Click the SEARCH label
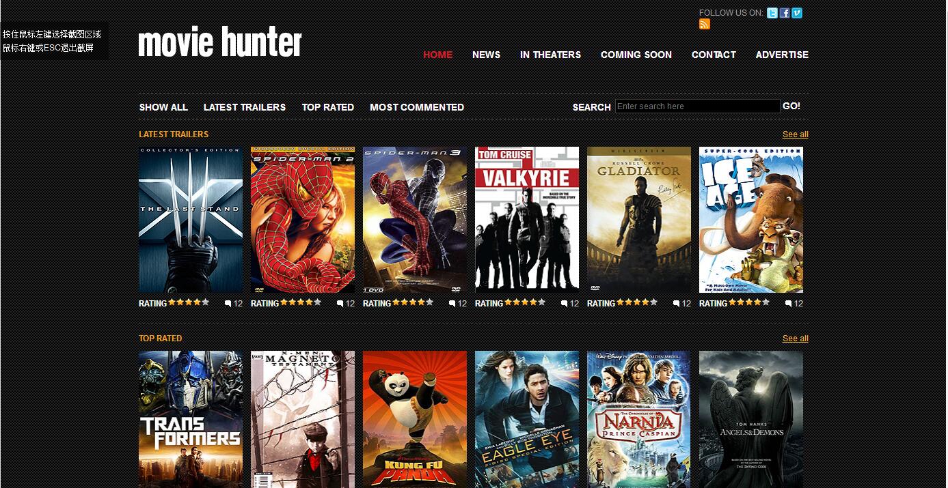This screenshot has width=948, height=488. pos(592,107)
